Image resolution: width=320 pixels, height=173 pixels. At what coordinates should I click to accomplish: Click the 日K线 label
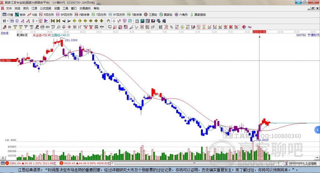(x=5, y=33)
